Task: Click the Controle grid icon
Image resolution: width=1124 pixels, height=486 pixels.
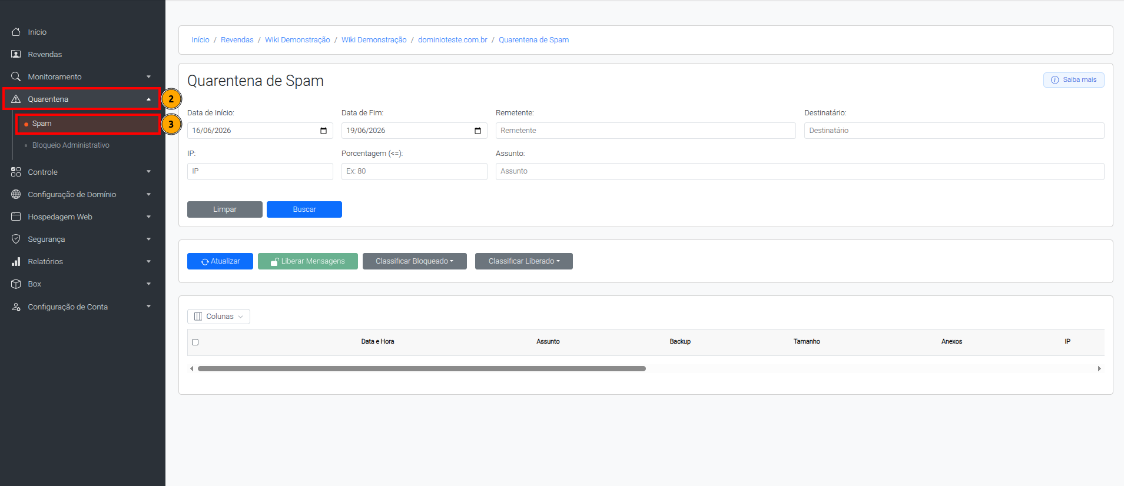Action: coord(16,172)
